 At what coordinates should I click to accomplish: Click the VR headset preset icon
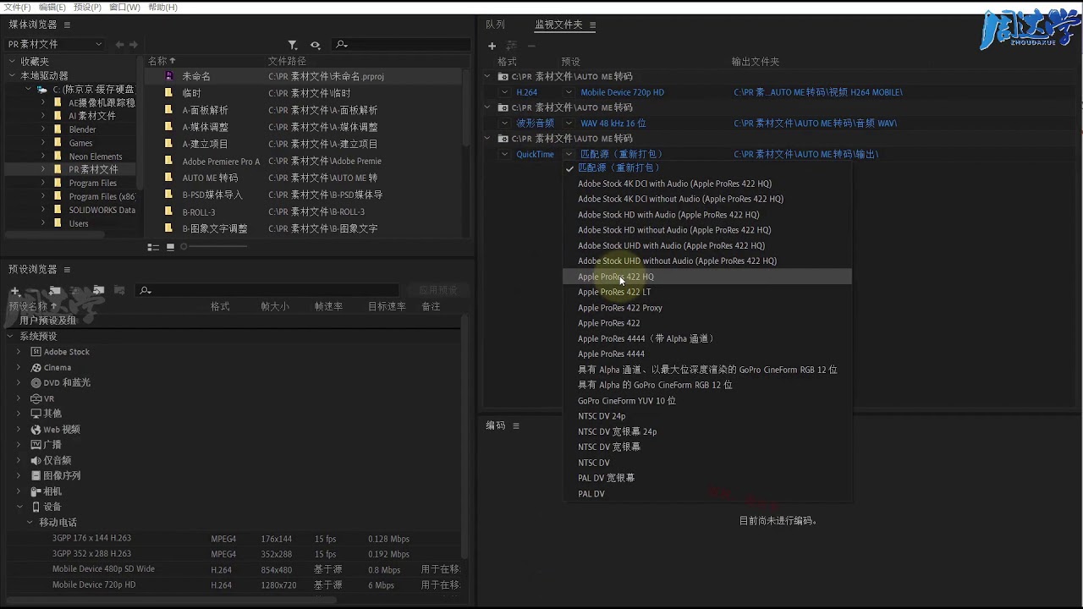[x=36, y=398]
